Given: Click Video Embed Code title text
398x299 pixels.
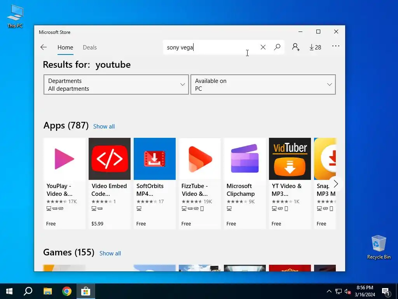Looking at the screenshot, I should [x=109, y=190].
